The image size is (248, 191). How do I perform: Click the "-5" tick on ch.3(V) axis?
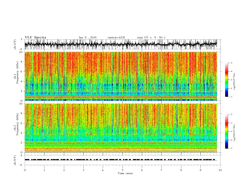point(21,165)
